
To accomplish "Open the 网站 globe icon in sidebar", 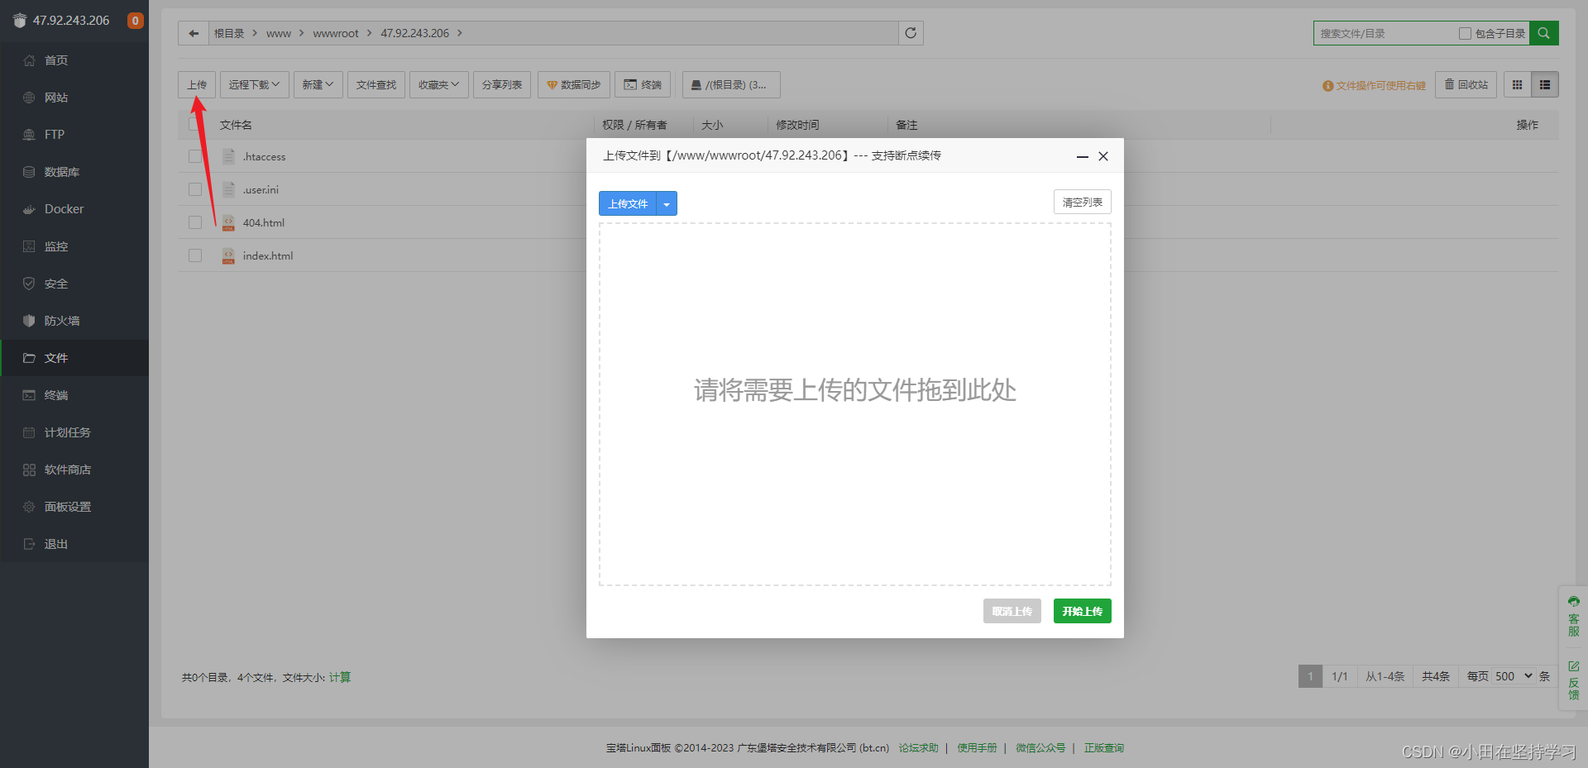I will (x=29, y=98).
